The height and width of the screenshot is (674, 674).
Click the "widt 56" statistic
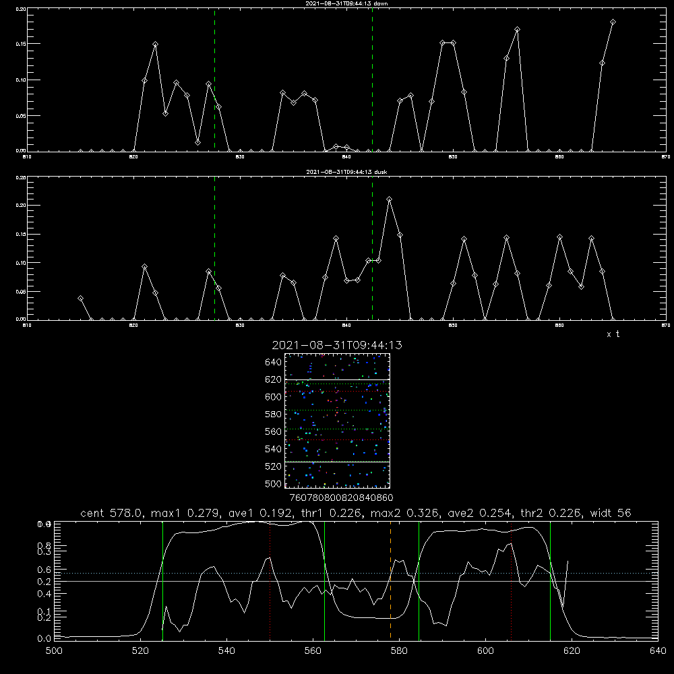pos(611,513)
